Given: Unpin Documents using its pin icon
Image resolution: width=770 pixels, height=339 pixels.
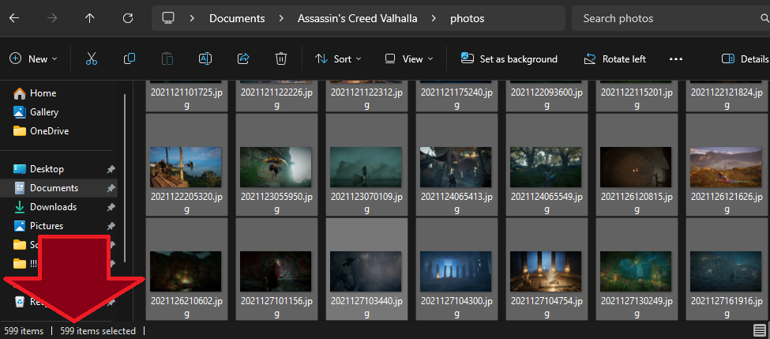Looking at the screenshot, I should [111, 188].
